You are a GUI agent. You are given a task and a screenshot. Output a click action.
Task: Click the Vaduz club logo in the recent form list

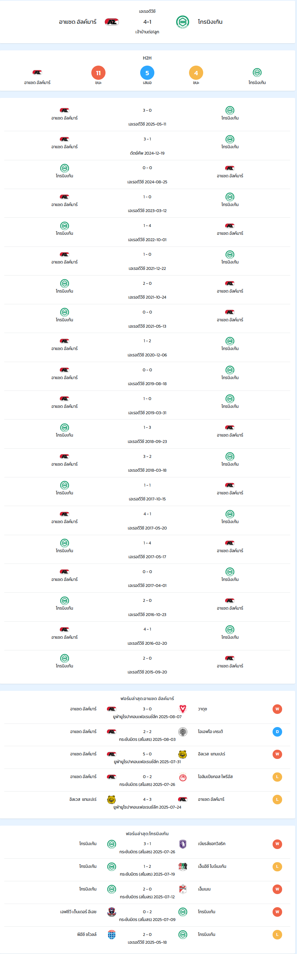(183, 709)
